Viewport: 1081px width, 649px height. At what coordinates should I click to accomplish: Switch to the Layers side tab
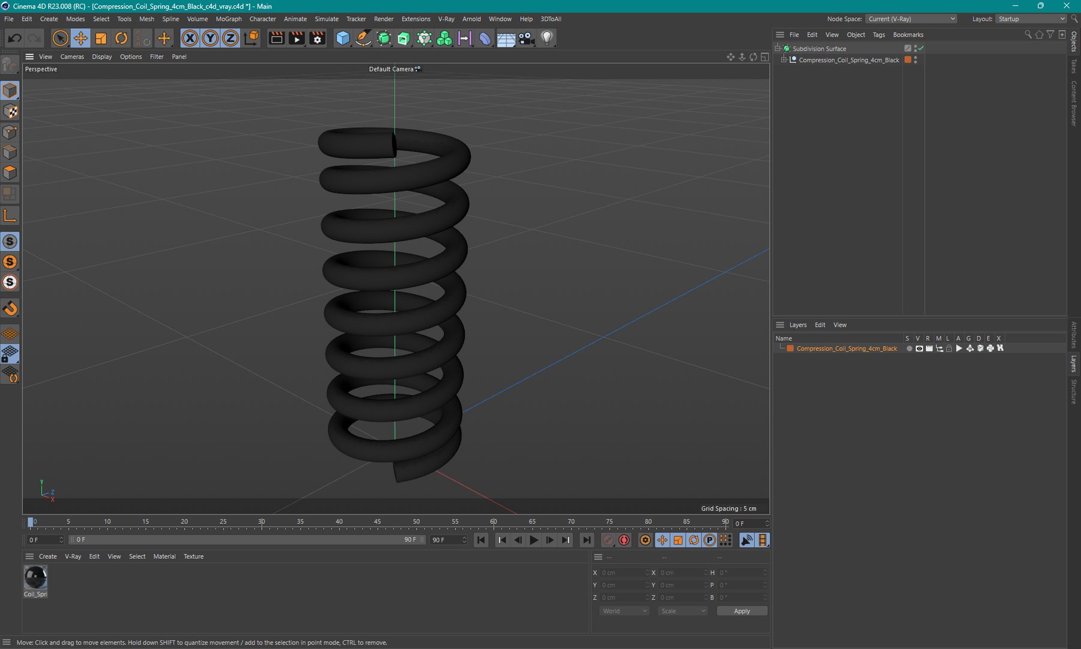[1074, 364]
